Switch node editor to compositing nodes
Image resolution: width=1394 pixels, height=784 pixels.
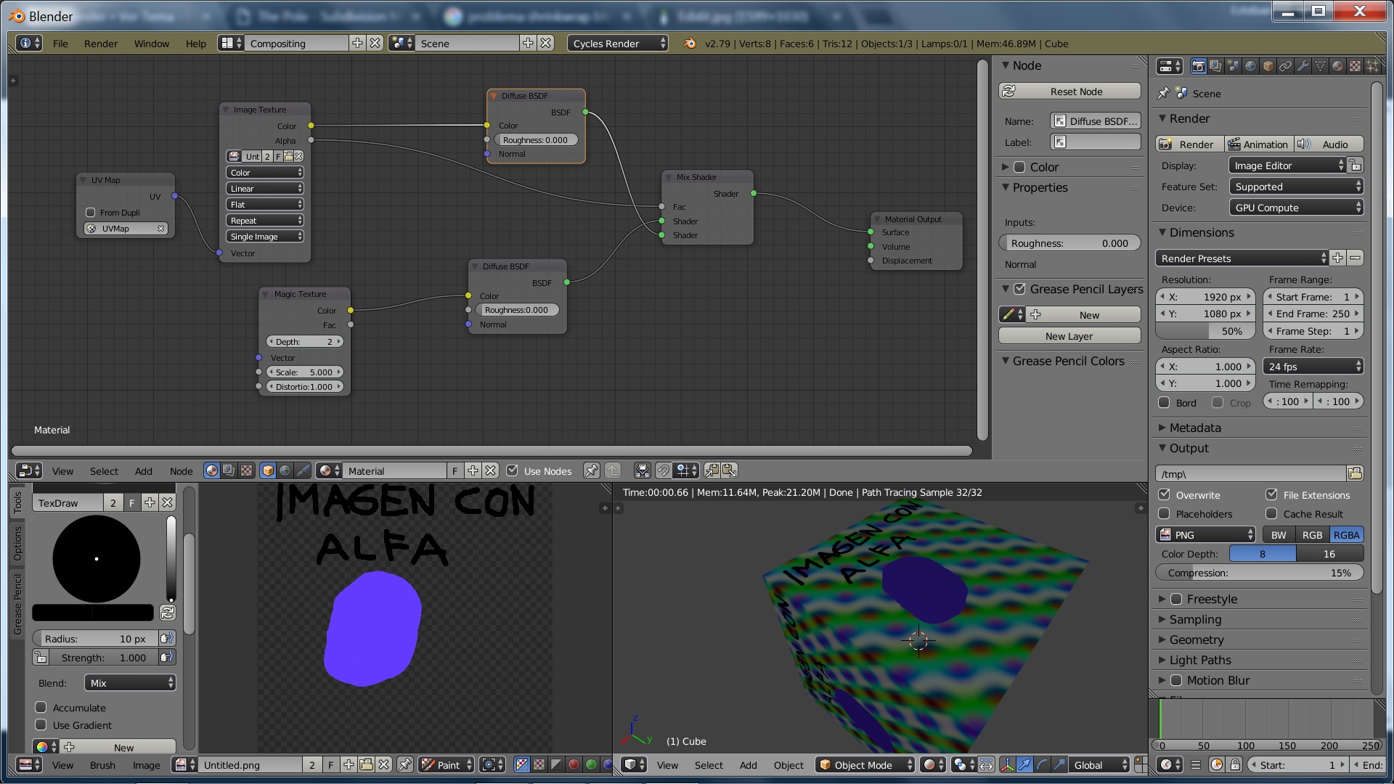point(229,470)
